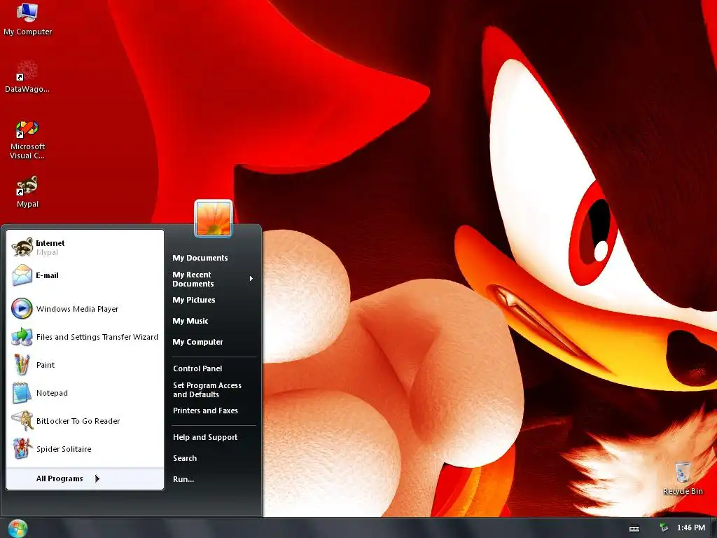Viewport: 717px width, 538px height.
Task: Launch Windows Media Player text entry
Action: [77, 309]
